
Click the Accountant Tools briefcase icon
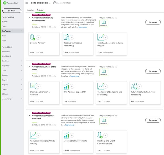point(55,3)
